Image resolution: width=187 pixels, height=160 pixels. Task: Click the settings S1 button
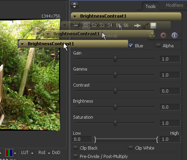tap(86, 25)
